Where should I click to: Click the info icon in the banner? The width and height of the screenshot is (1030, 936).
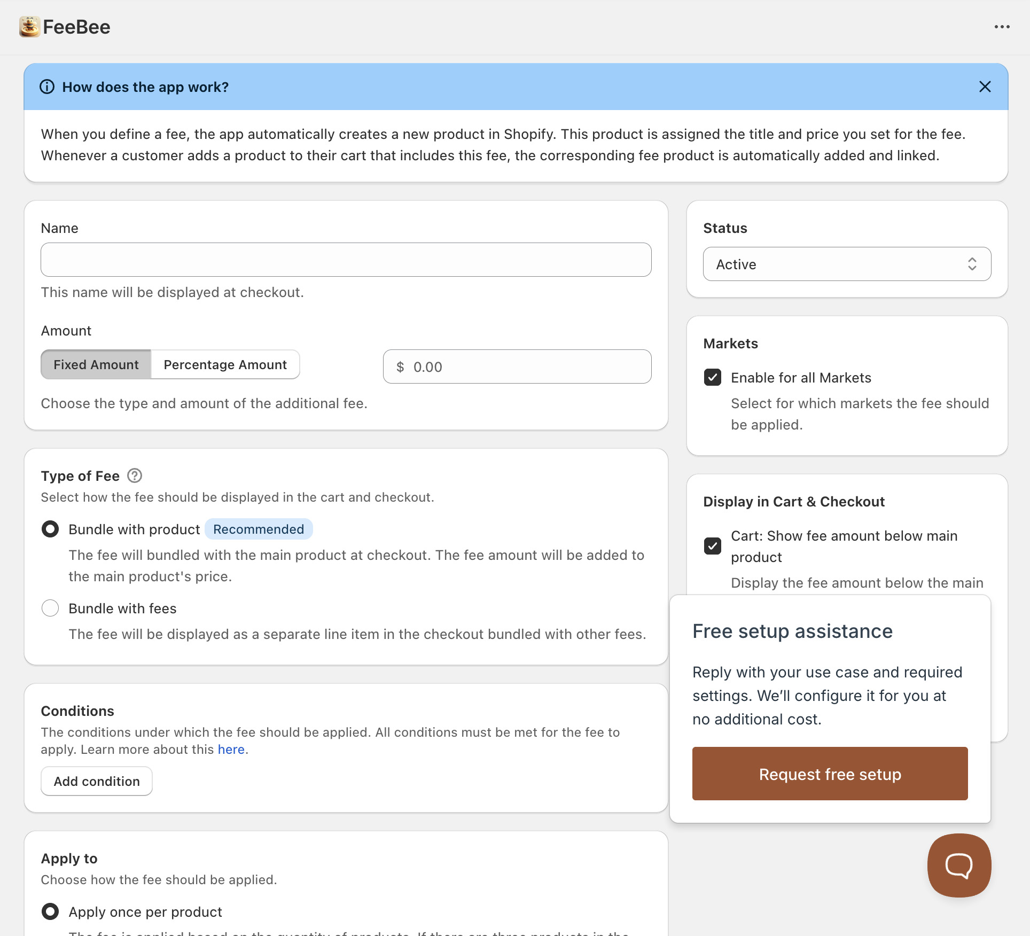(47, 87)
